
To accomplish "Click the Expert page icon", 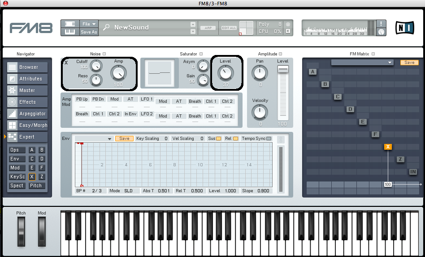I will coord(12,137).
